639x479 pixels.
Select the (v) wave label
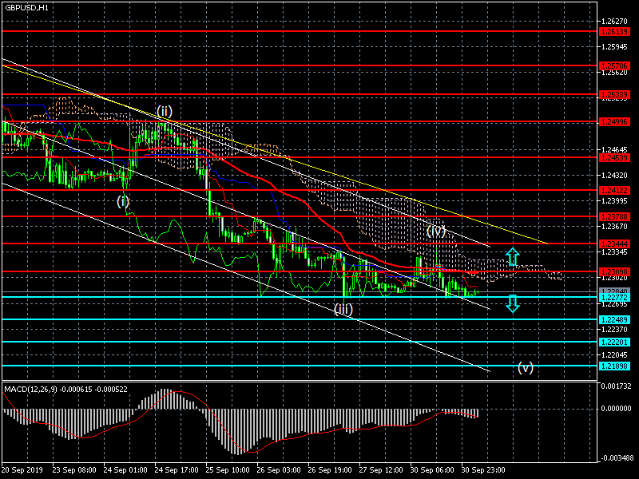tap(526, 367)
